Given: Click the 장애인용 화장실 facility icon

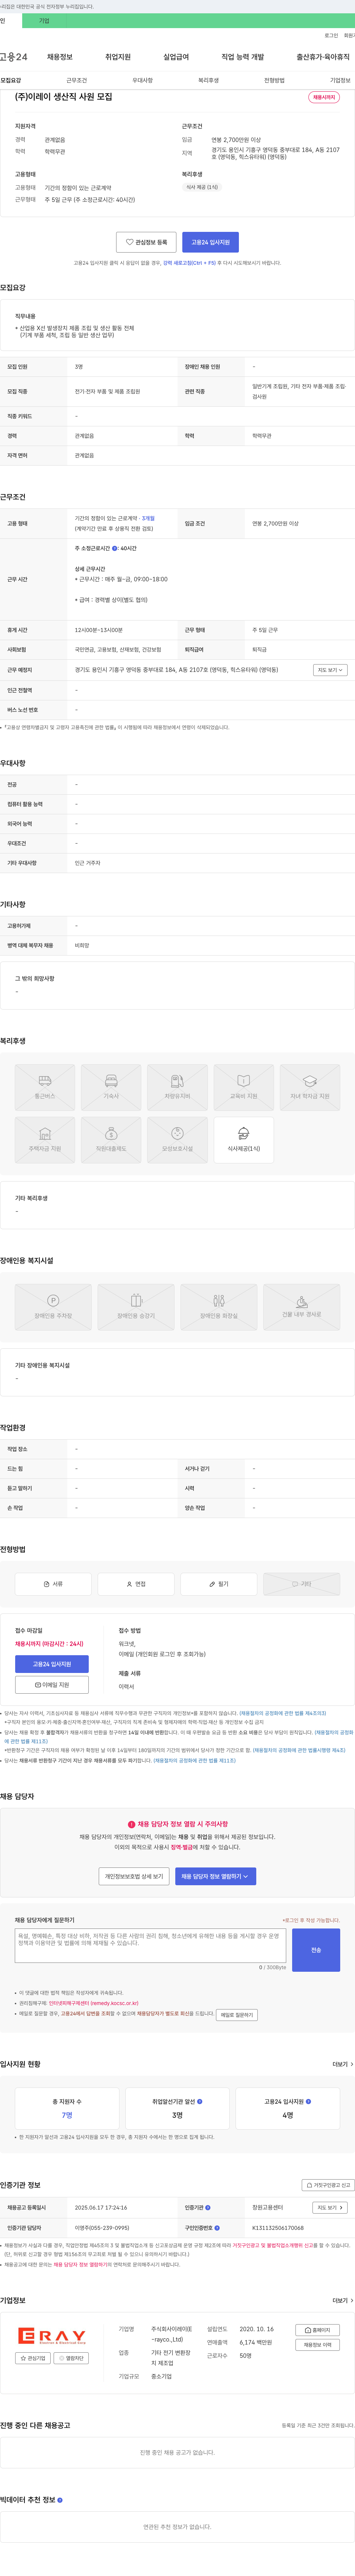Looking at the screenshot, I should [x=219, y=1306].
